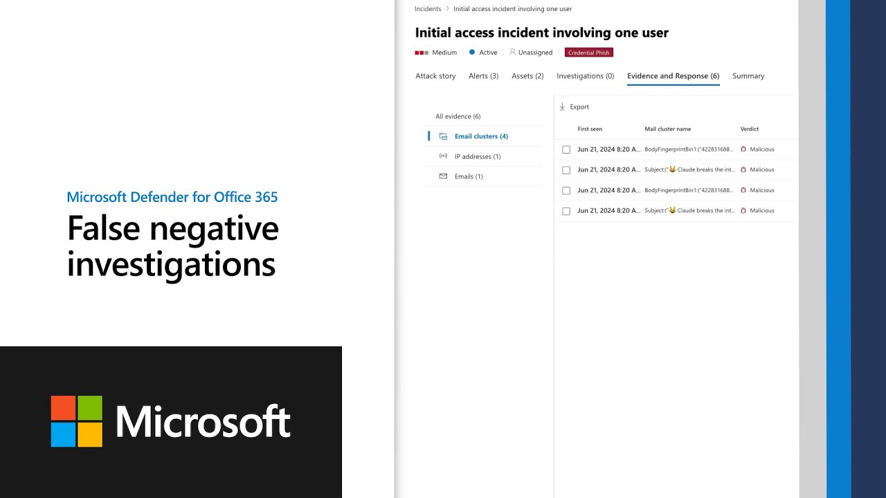
Task: Select All evidence (6) in the sidebar
Action: (x=458, y=116)
